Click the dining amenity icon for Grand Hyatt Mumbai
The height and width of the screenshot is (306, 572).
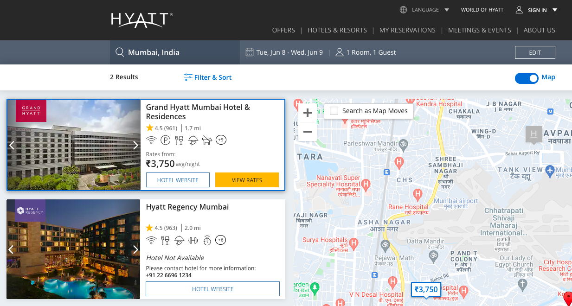pos(179,140)
